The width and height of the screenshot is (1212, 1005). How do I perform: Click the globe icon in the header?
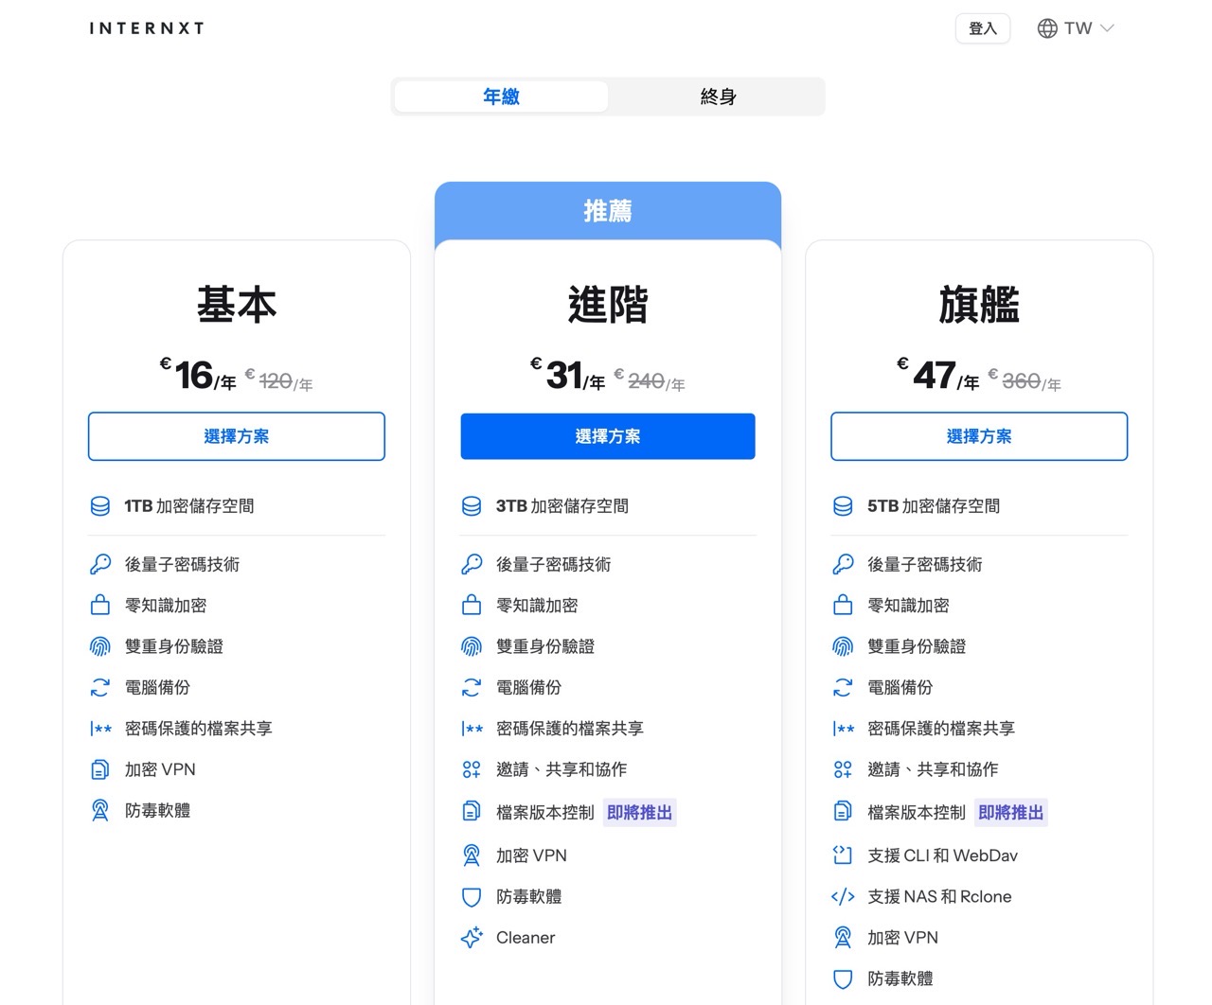pos(1046,27)
